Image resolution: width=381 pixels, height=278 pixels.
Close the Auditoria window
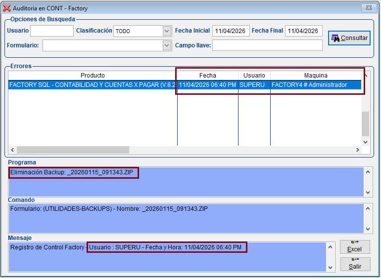click(368, 8)
